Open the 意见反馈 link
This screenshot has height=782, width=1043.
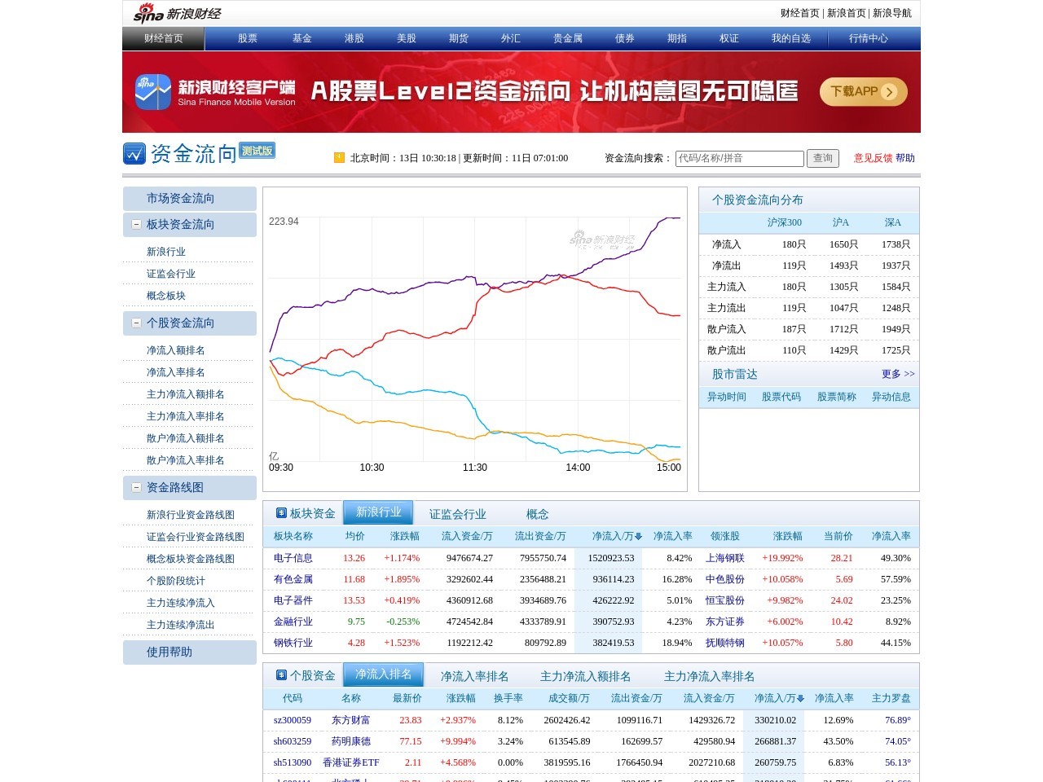(874, 158)
